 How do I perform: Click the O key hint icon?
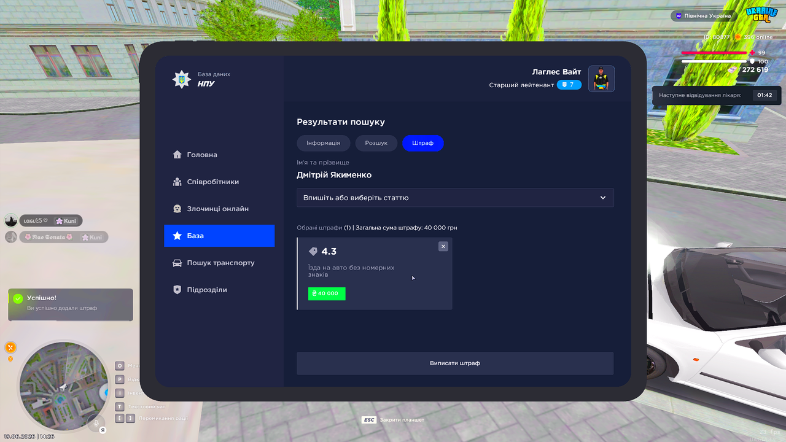pyautogui.click(x=120, y=366)
